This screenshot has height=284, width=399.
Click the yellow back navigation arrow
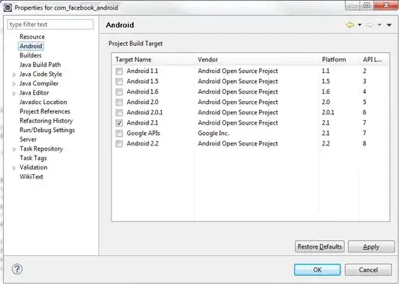point(350,25)
